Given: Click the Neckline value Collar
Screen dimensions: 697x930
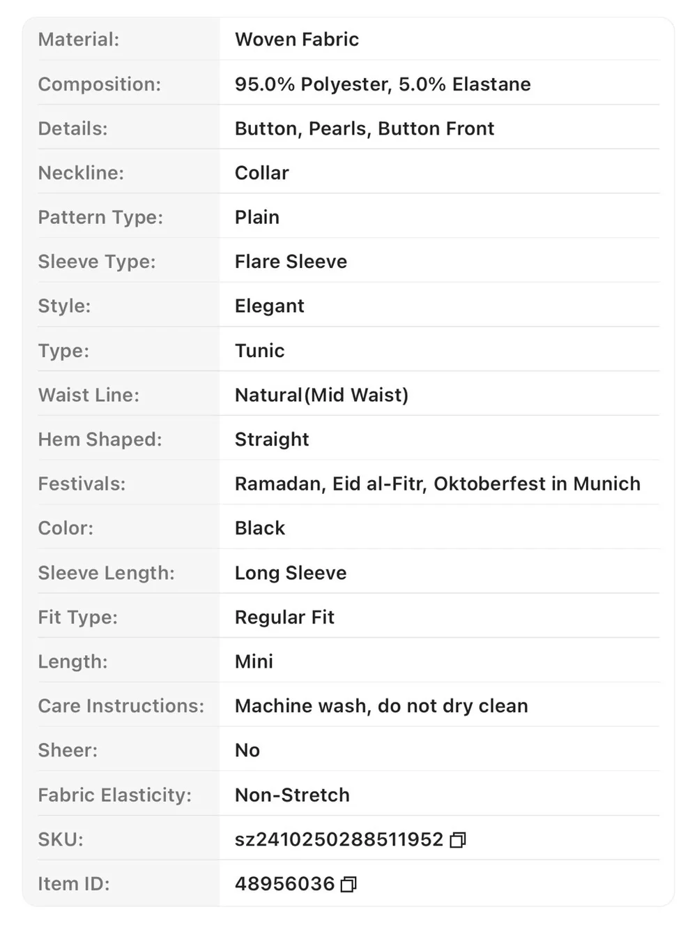Looking at the screenshot, I should (261, 173).
